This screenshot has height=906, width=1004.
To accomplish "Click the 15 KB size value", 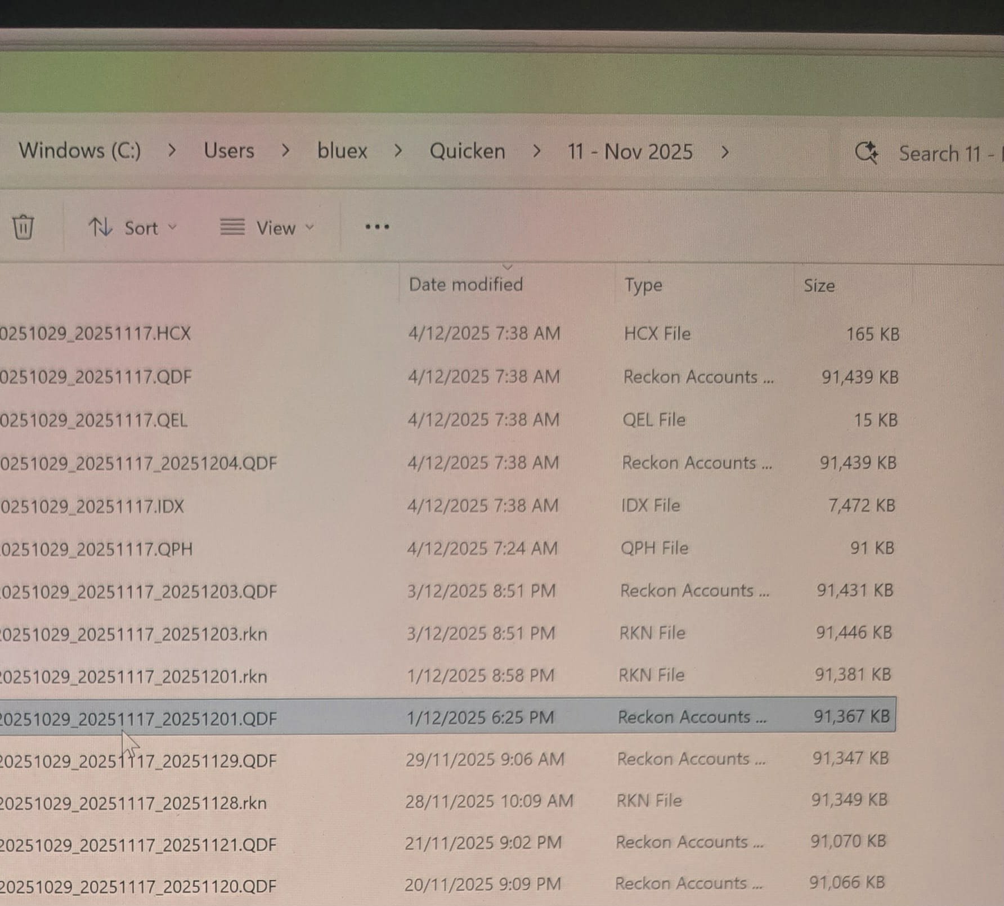I will click(876, 420).
